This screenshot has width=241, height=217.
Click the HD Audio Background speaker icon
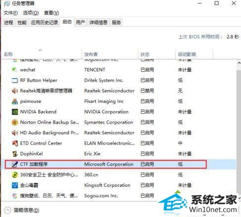tap(15, 133)
